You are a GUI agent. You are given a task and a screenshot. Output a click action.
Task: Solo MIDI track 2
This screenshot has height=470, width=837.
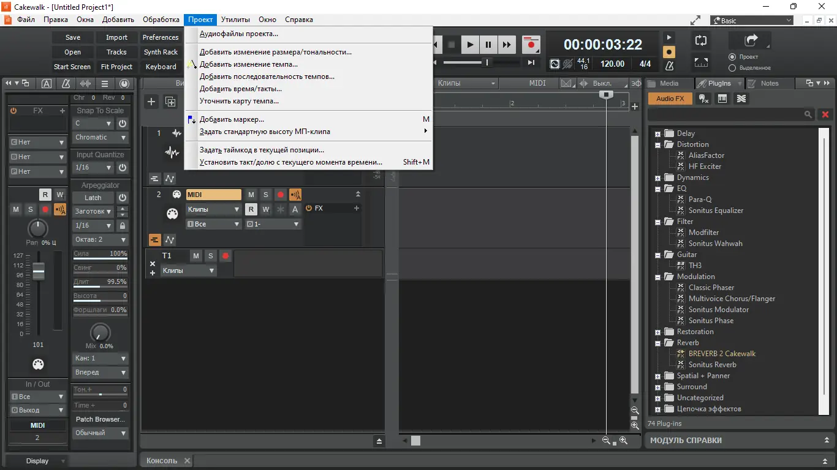coord(266,195)
